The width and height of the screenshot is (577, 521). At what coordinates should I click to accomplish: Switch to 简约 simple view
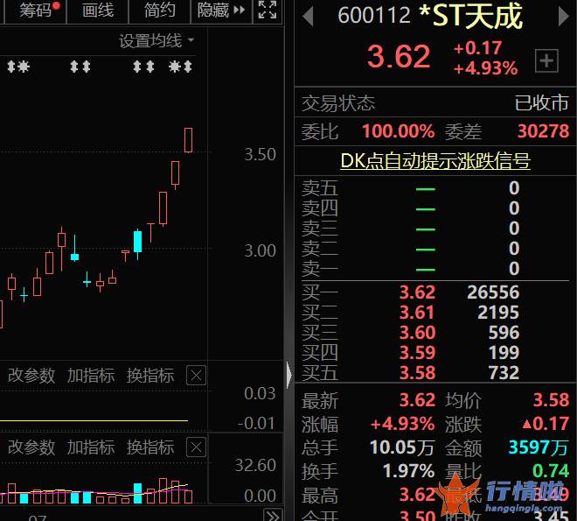coord(159,11)
